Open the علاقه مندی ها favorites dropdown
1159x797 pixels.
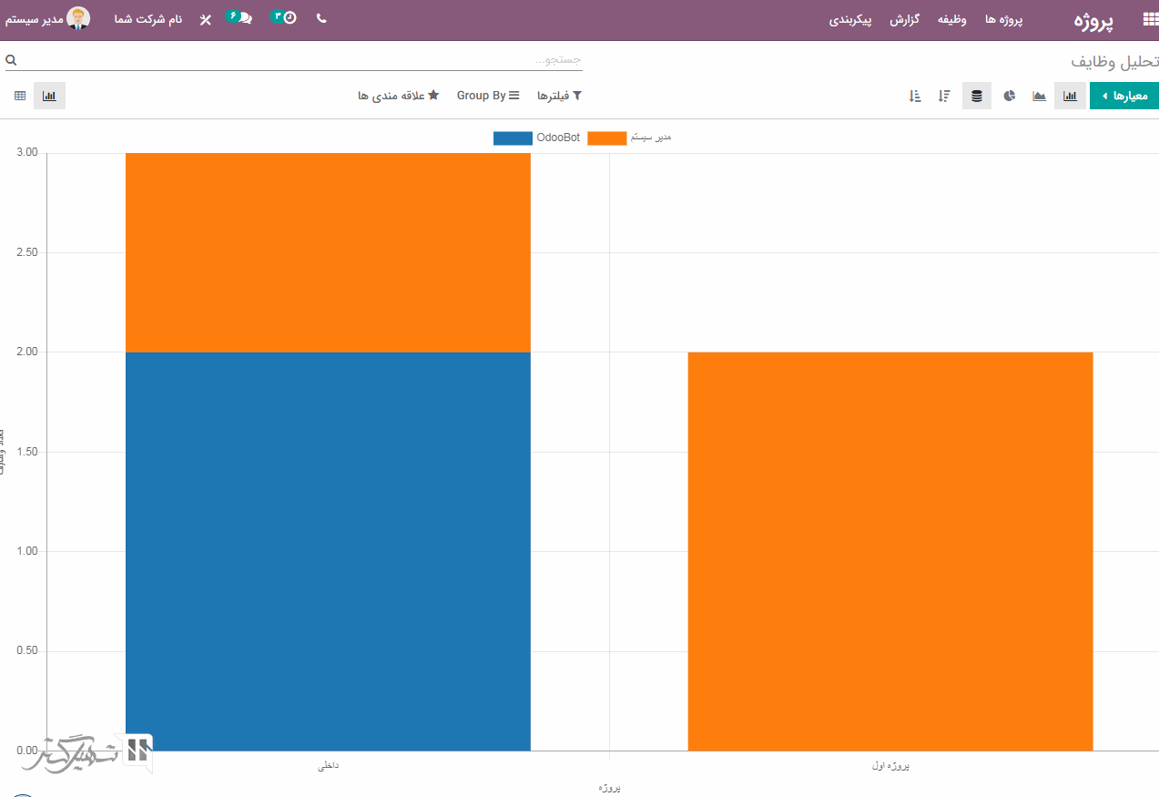coord(399,96)
